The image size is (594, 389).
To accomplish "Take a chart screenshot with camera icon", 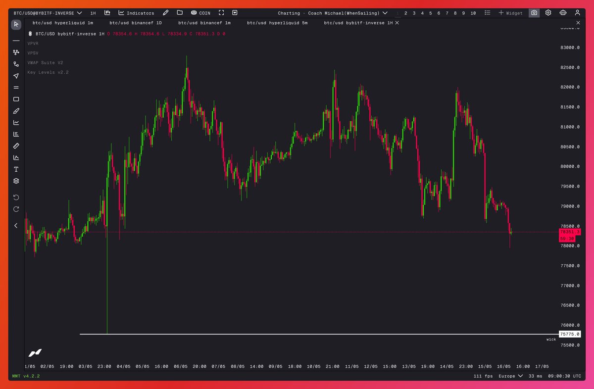I will 534,13.
